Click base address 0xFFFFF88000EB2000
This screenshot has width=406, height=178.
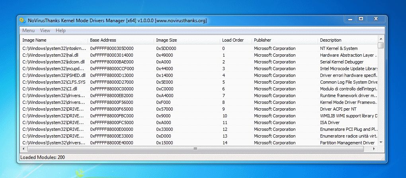(x=111, y=96)
